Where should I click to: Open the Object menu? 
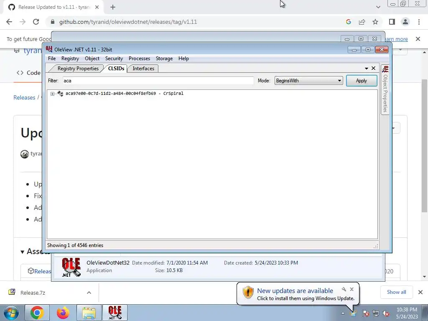(x=92, y=59)
